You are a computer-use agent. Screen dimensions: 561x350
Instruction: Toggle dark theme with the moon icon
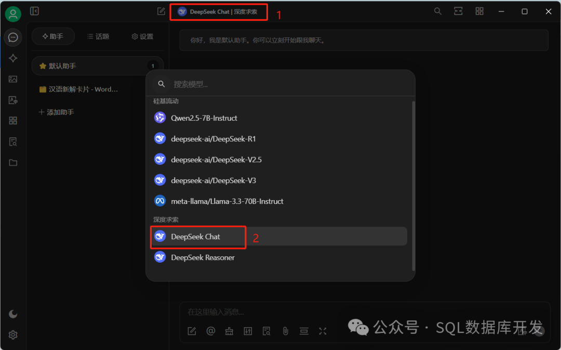pos(13,314)
